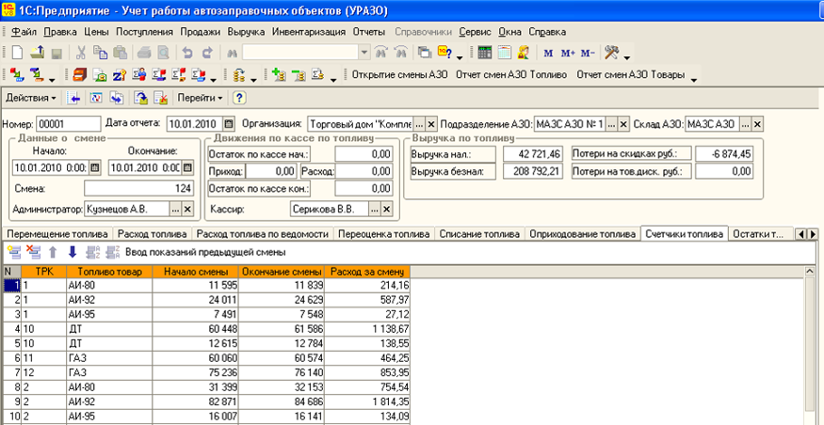Switch to Переоценка топлива tab
The image size is (824, 425).
[383, 234]
